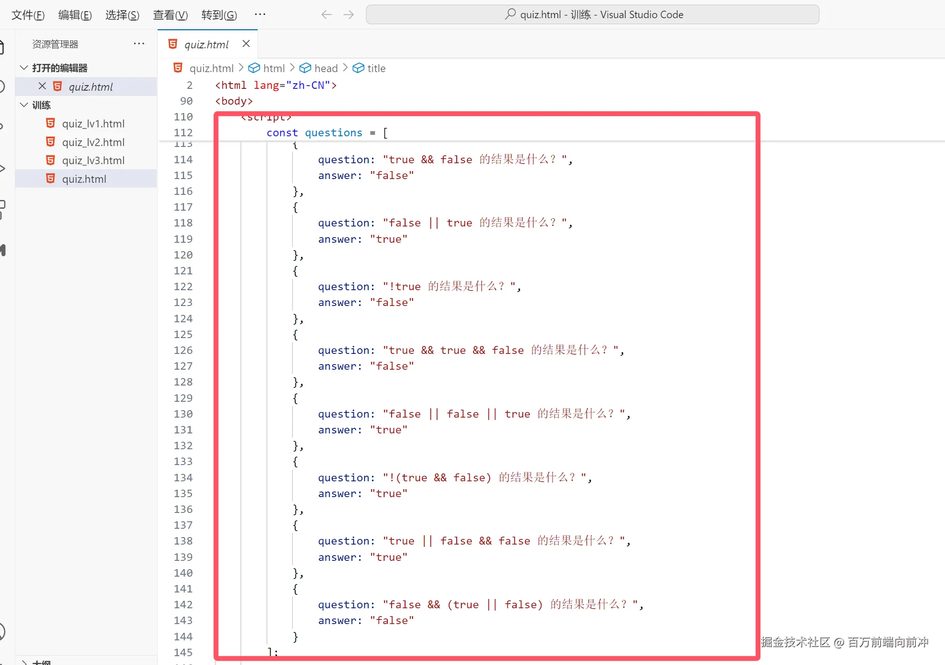Screen dimensions: 945x665
Task: Close the quiz.html editor tab
Action: tap(246, 44)
